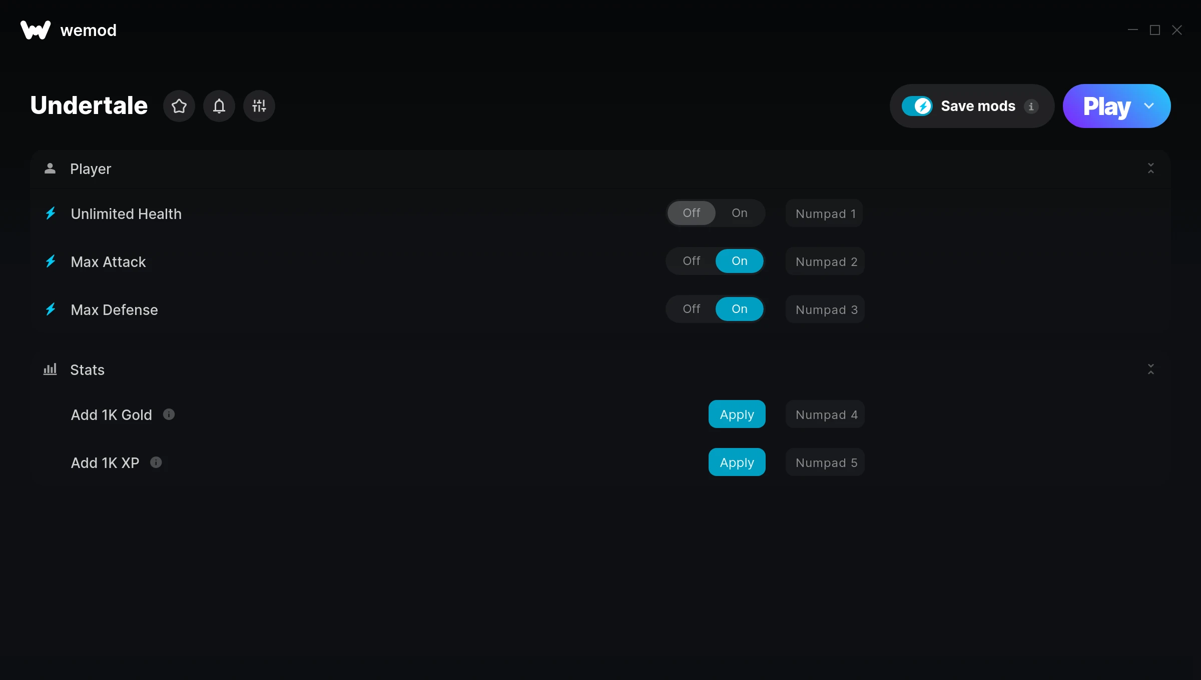Click the WeMod logo icon
Image resolution: width=1201 pixels, height=680 pixels.
coord(35,30)
